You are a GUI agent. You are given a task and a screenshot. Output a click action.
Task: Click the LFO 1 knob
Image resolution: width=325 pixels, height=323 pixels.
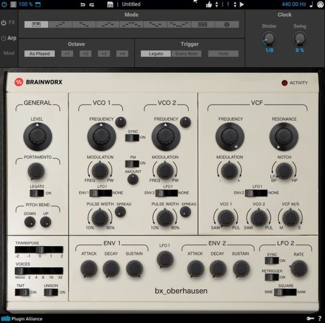165,259
